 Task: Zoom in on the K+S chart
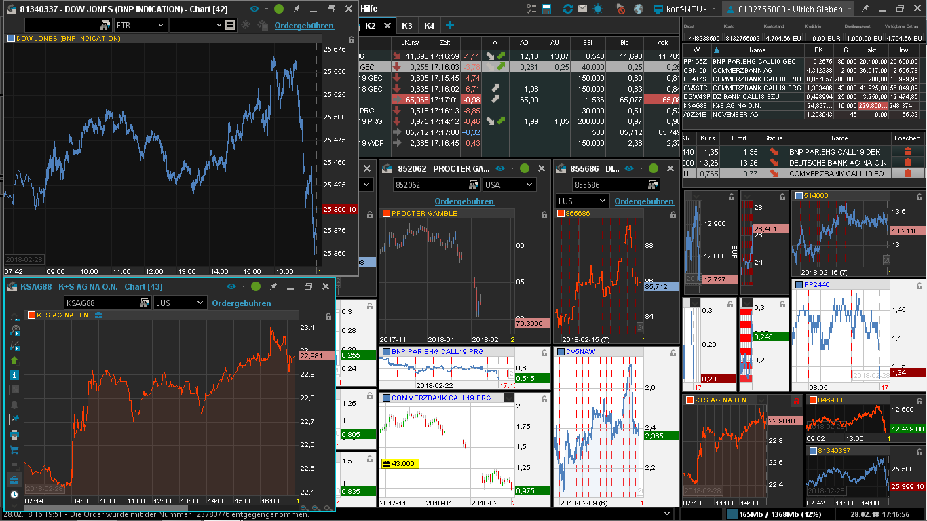tap(305, 508)
